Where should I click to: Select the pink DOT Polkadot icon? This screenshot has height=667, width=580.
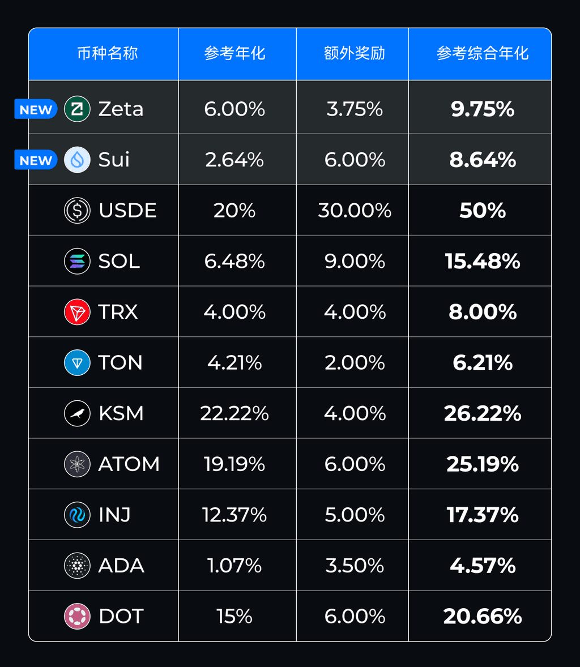(x=77, y=616)
